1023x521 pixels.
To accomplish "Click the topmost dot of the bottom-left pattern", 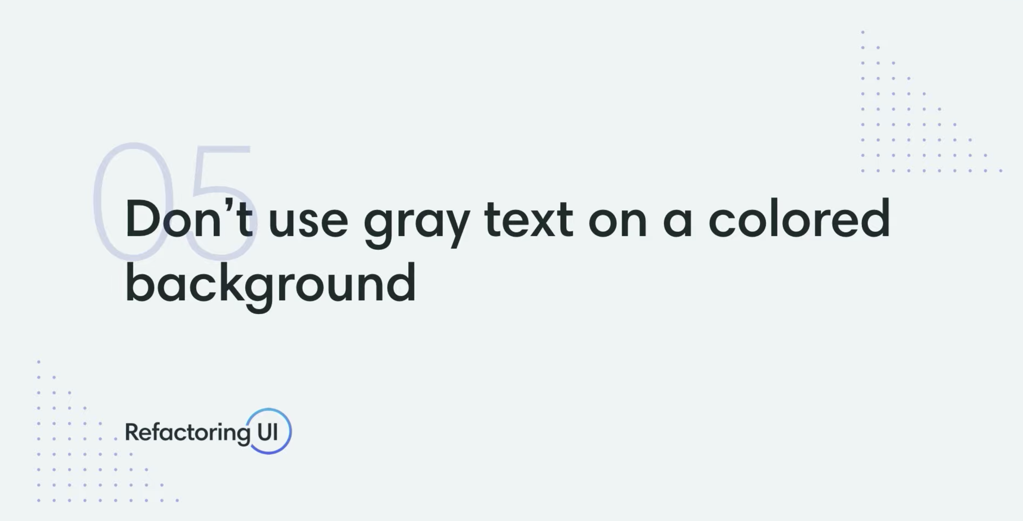I will [39, 362].
